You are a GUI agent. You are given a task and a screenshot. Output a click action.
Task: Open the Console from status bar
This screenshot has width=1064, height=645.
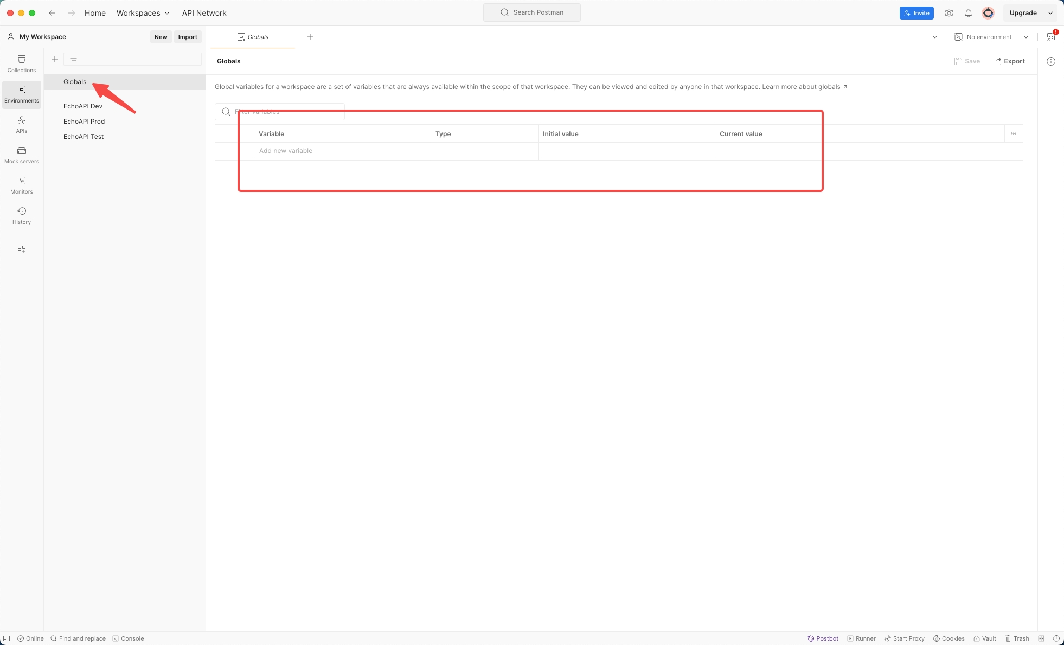tap(128, 638)
